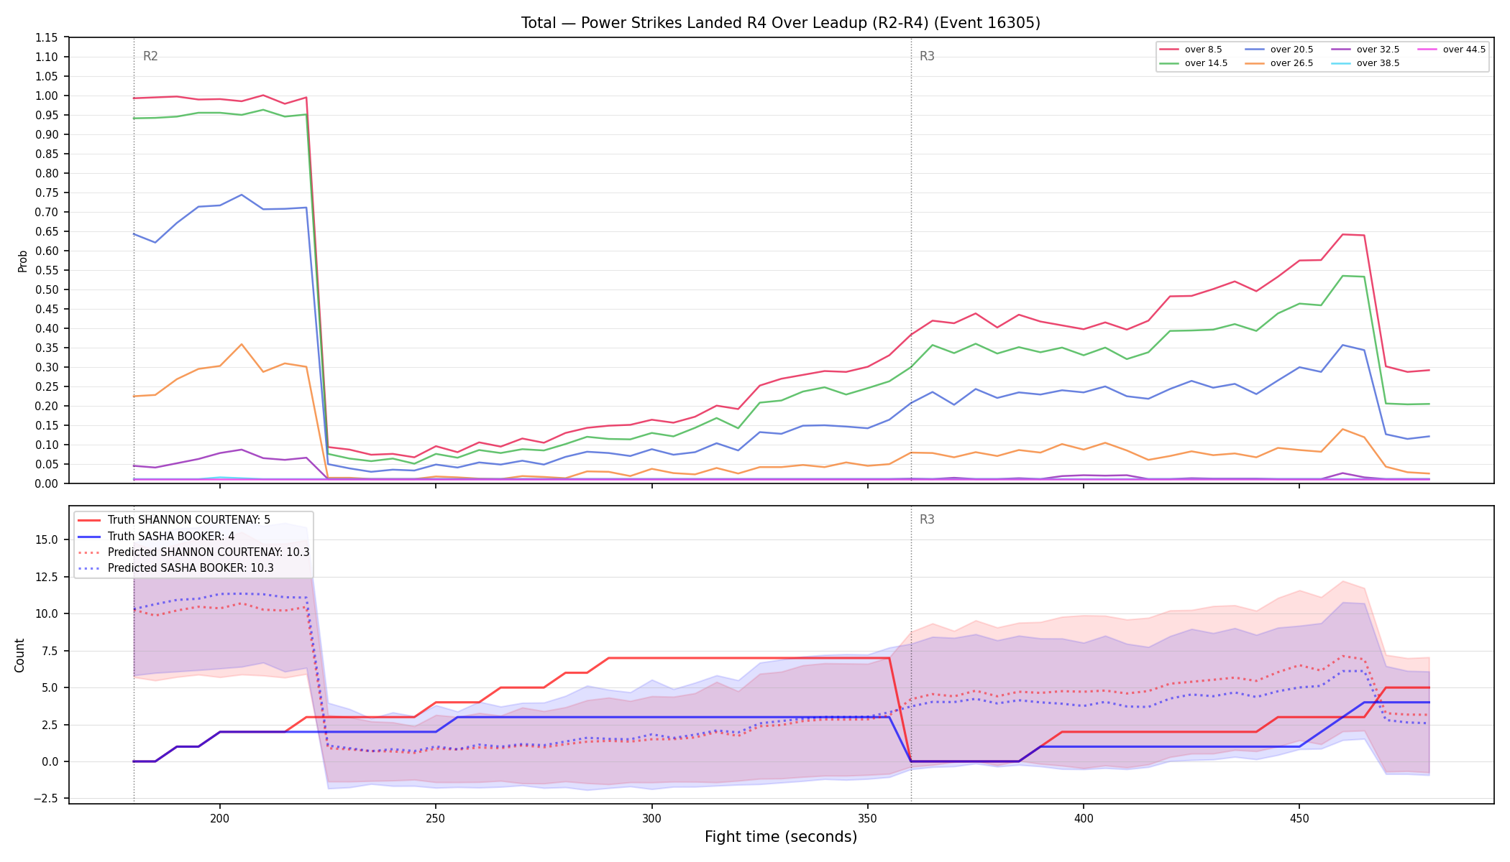1510x862 pixels.
Task: Click the 'R2' round marker label
Action: pyautogui.click(x=150, y=56)
